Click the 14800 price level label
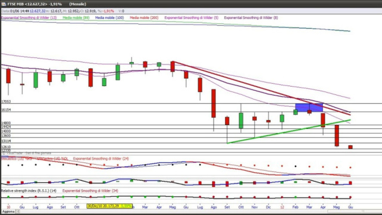 [x=6, y=123]
